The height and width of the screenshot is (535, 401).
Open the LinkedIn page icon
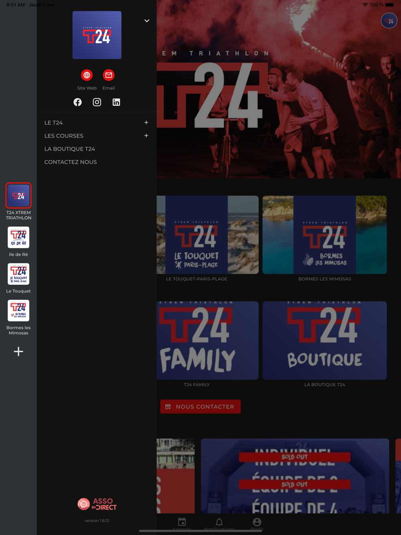click(x=116, y=102)
